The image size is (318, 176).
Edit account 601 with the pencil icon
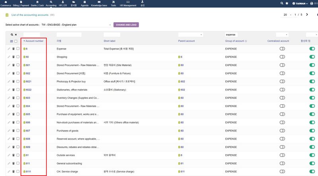pos(9,65)
